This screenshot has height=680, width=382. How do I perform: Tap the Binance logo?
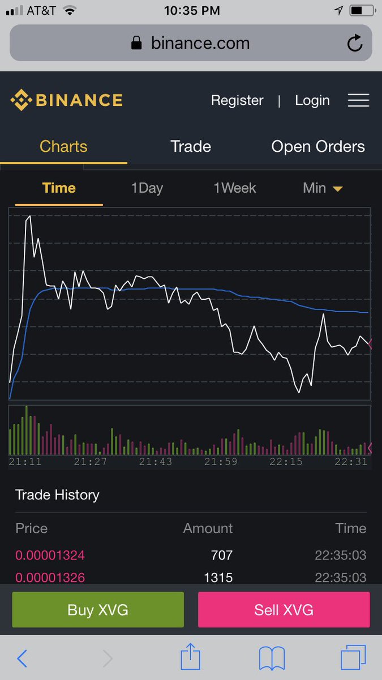tap(66, 100)
